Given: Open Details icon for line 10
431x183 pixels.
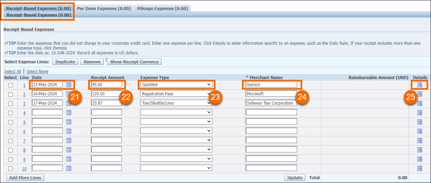Looking at the screenshot, I should tap(419, 169).
